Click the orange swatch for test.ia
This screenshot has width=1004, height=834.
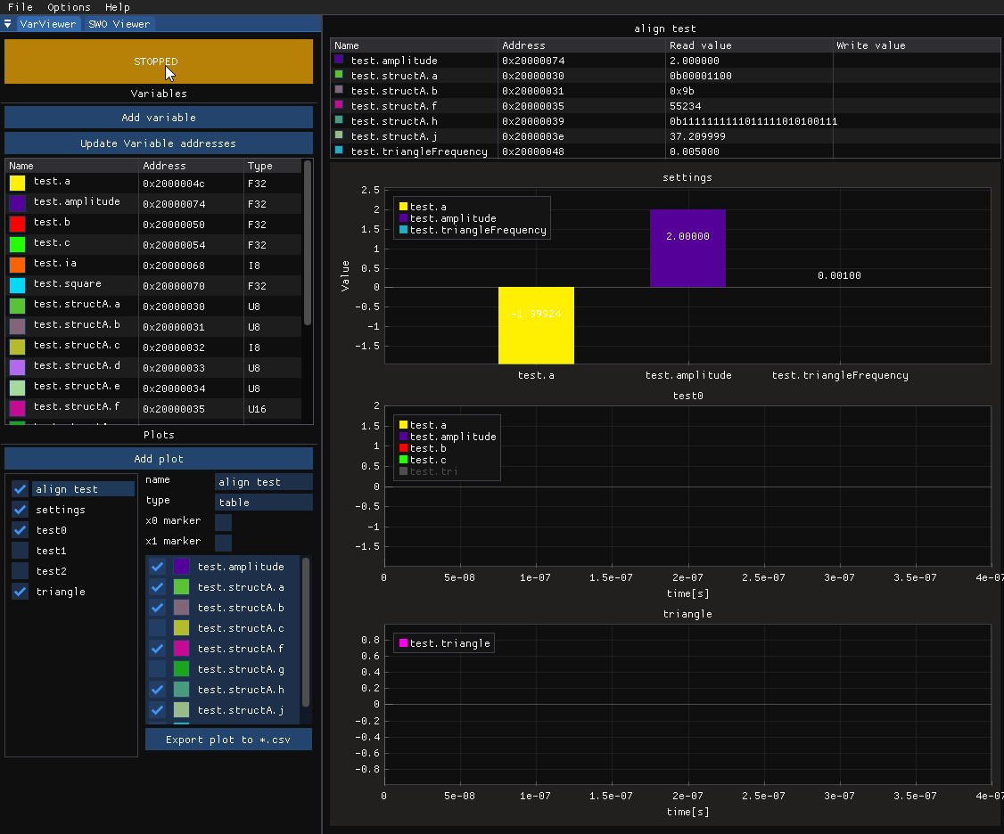[18, 264]
